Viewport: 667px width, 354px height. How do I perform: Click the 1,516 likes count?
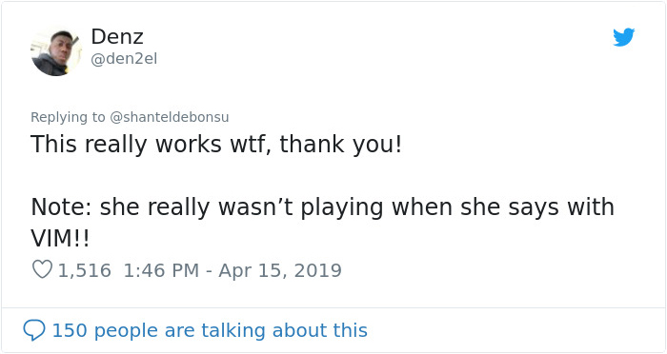(x=84, y=270)
